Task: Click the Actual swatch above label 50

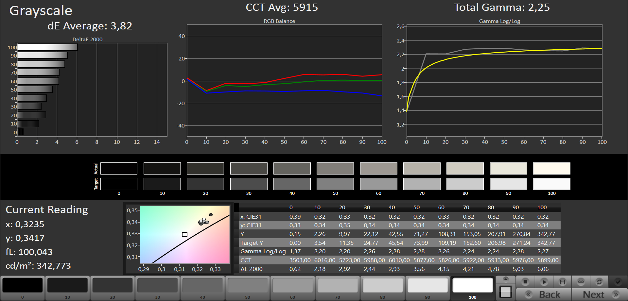Action: click(x=335, y=168)
